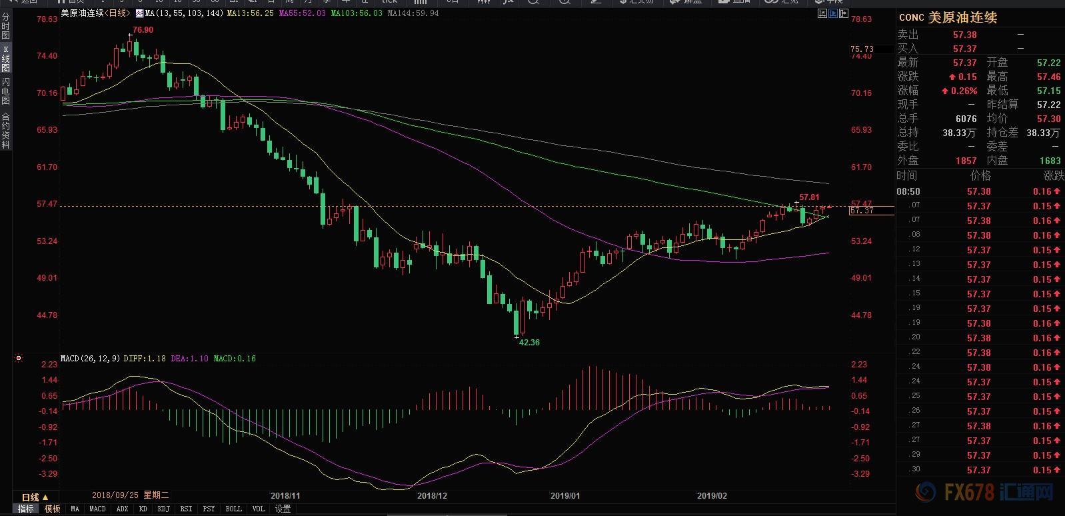The image size is (1065, 516).
Task: Open the 设置 indicator settings
Action: (283, 509)
